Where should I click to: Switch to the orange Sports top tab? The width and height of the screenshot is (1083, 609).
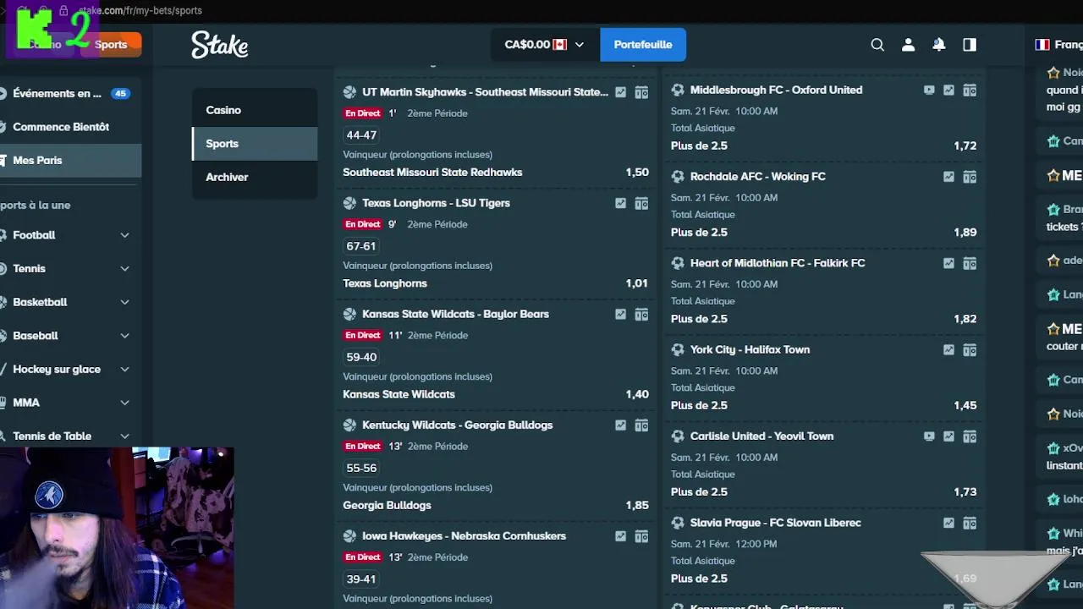[111, 45]
